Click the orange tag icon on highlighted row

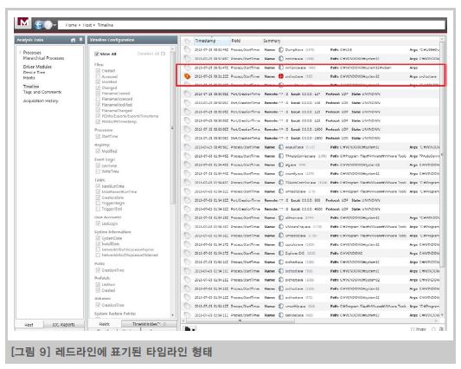pyautogui.click(x=188, y=76)
